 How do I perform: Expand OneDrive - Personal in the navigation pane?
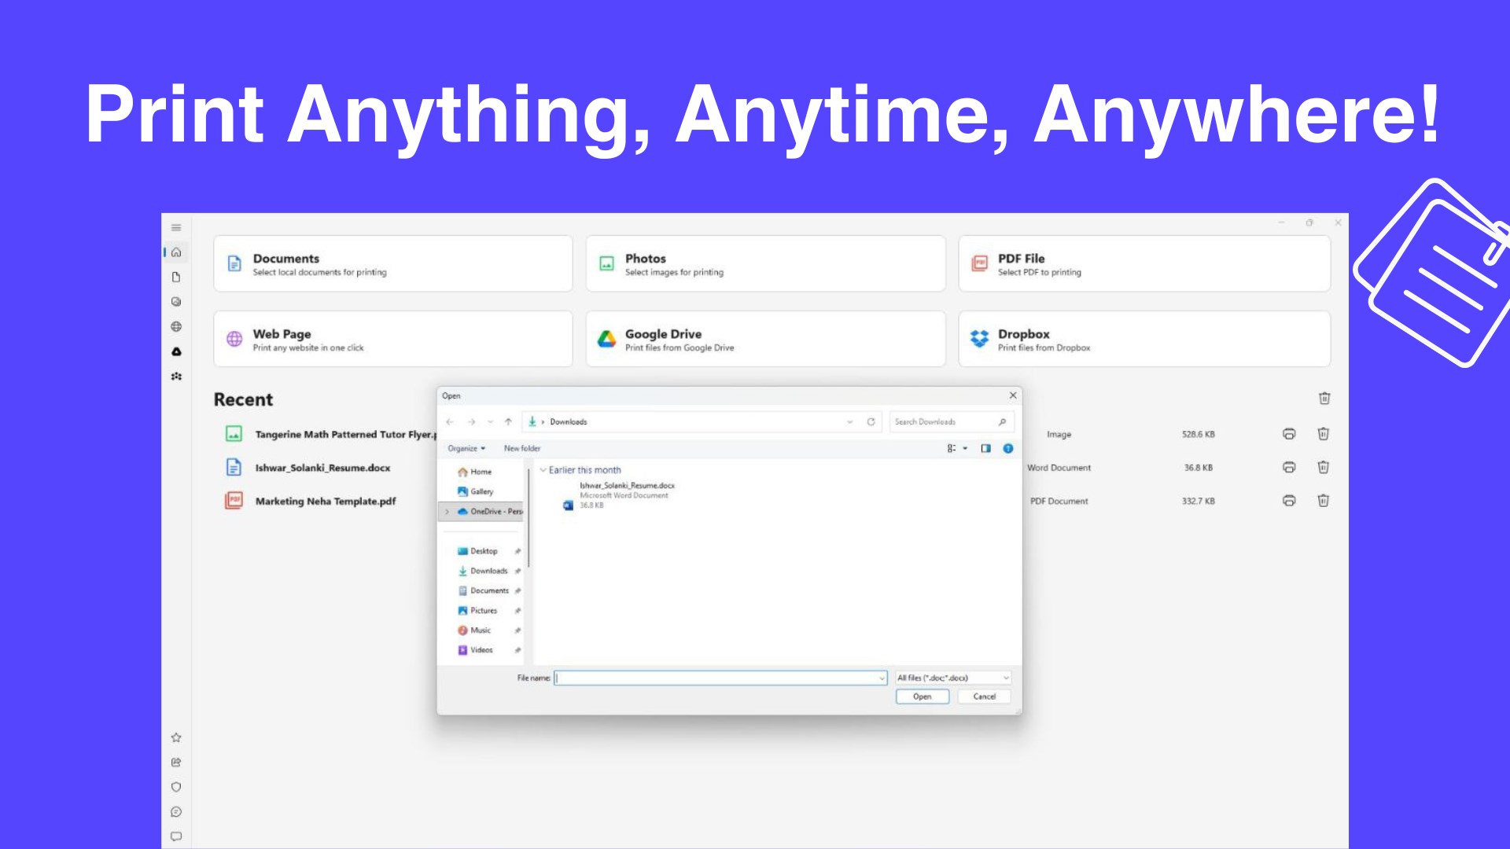coord(448,511)
